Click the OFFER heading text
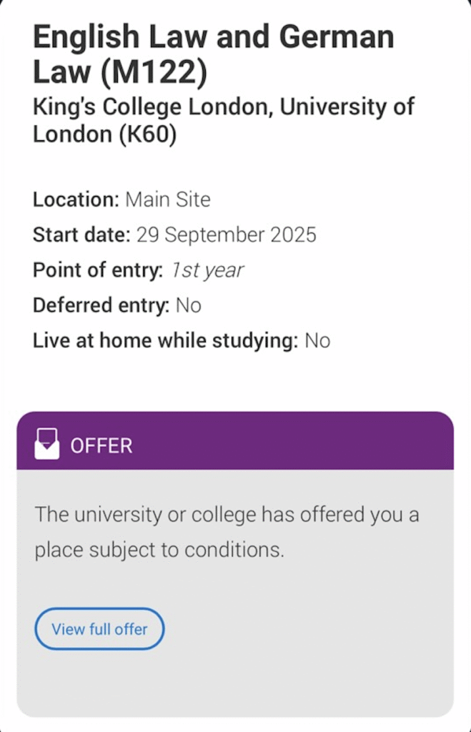This screenshot has width=471, height=732. coord(101,445)
